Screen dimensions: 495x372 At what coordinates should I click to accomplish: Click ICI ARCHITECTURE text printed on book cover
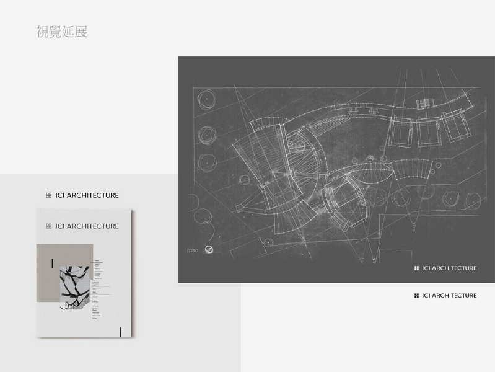click(87, 226)
